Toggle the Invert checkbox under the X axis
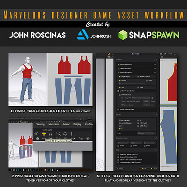The height and width of the screenshot is (187, 187). (x=118, y=146)
